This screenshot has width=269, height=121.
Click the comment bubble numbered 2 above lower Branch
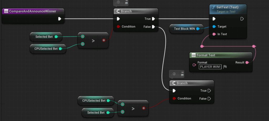click(174, 74)
